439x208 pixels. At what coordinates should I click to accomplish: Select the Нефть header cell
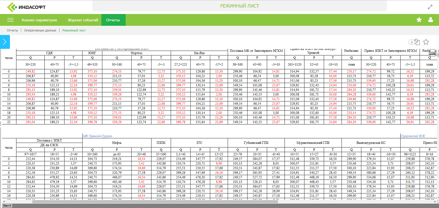[x=117, y=143]
